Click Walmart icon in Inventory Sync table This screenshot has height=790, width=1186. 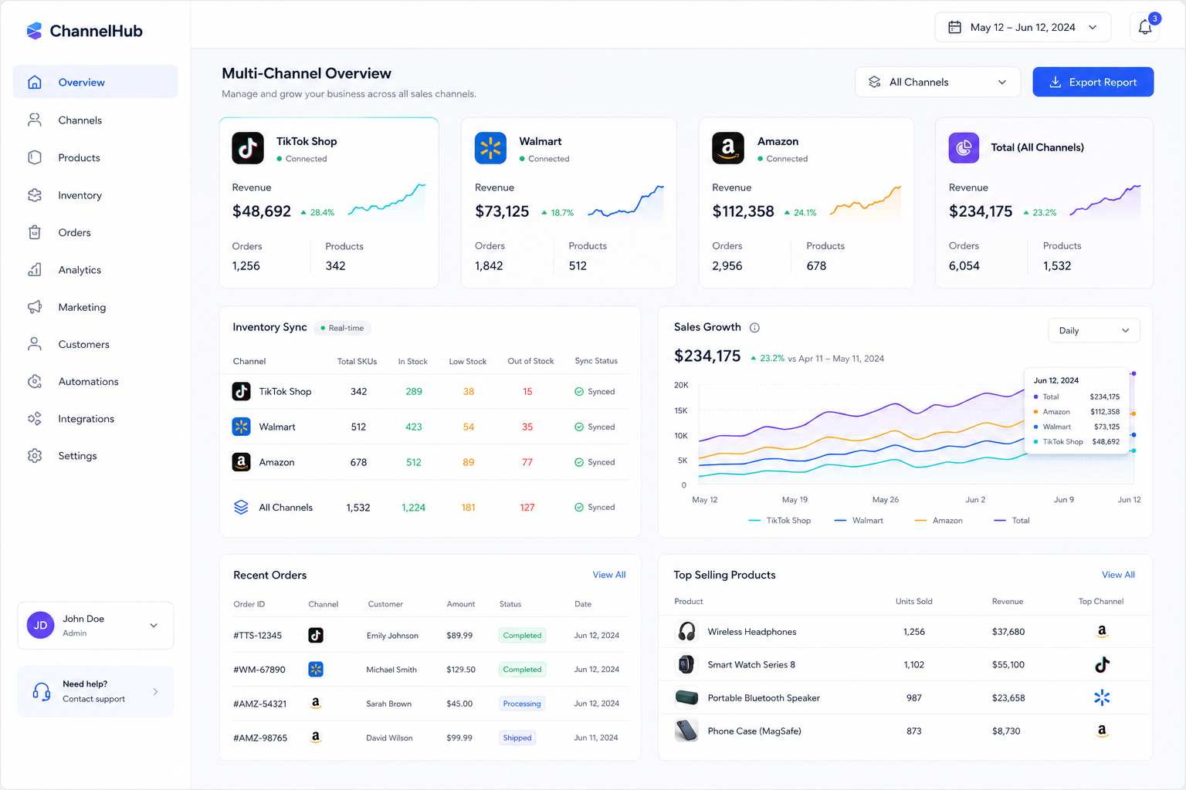pyautogui.click(x=241, y=427)
